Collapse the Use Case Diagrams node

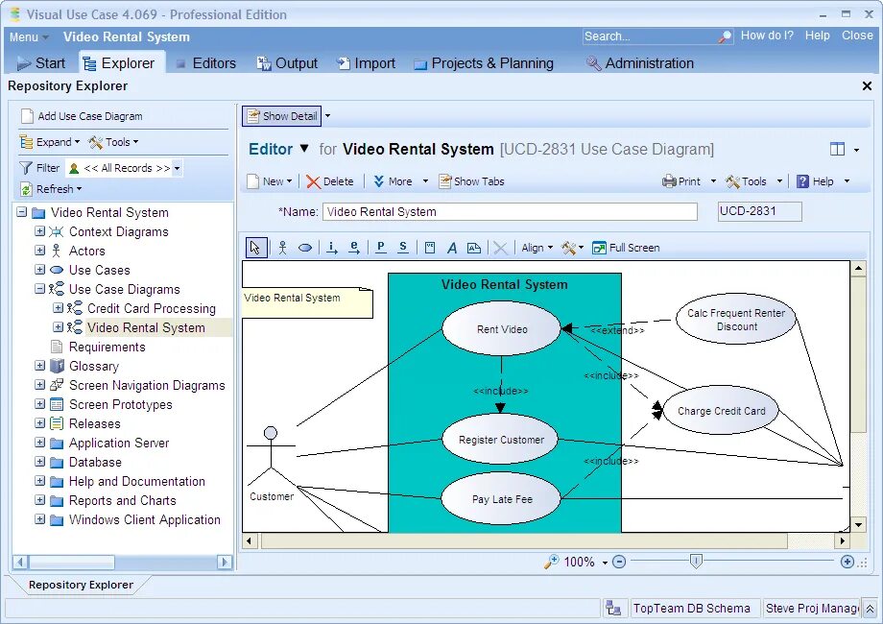coord(39,288)
